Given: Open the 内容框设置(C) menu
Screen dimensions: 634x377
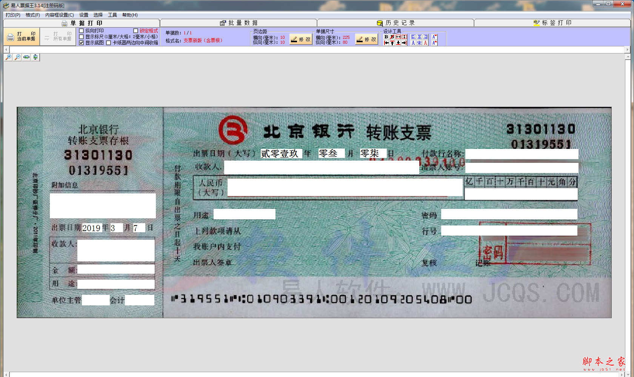Looking at the screenshot, I should [x=60, y=15].
